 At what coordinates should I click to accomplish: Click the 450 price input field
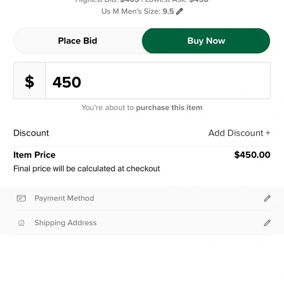(158, 81)
